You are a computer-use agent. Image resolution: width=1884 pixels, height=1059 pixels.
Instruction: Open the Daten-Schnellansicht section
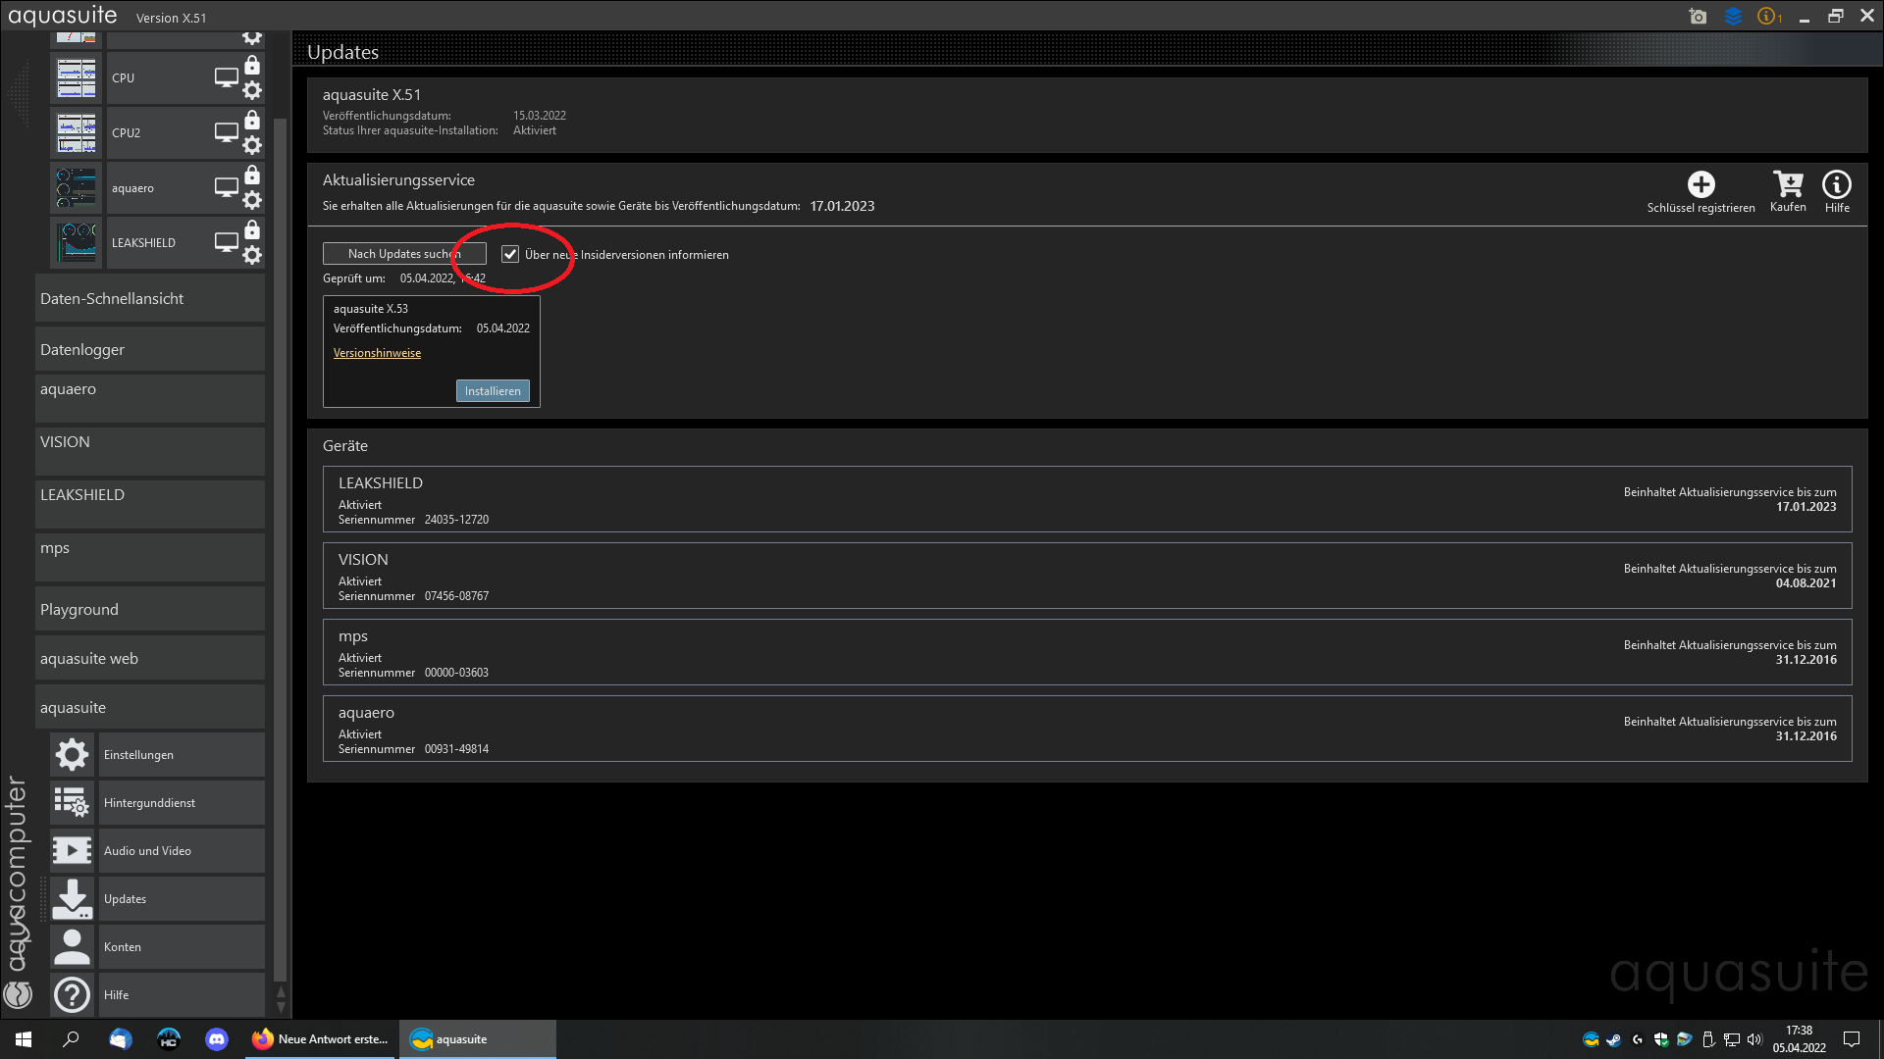point(149,299)
